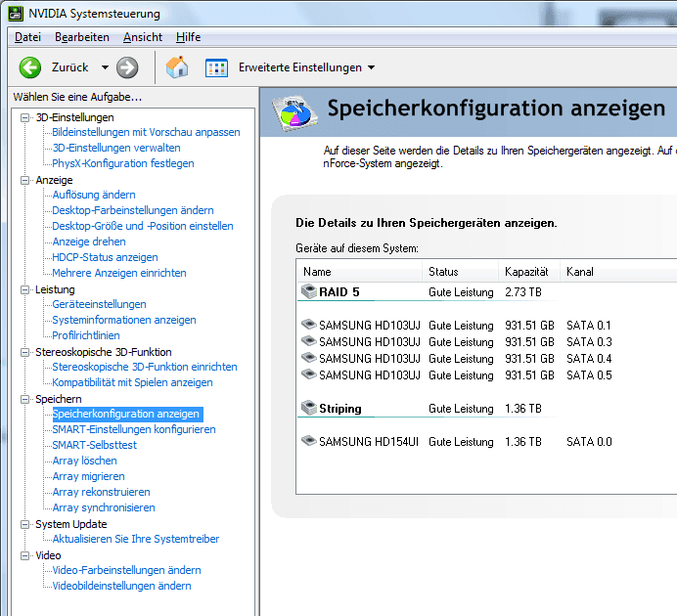Select Systeminformationen anzeigen
The image size is (677, 616).
point(124,320)
